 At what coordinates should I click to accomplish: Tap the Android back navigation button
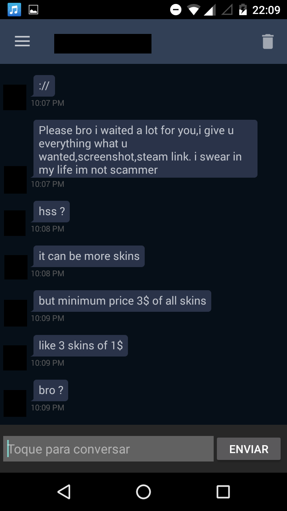pos(64,492)
